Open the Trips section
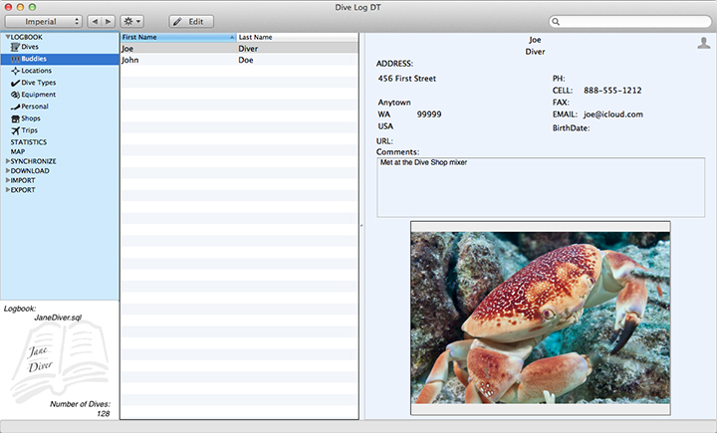Viewport: 717px width, 433px height. pyautogui.click(x=30, y=130)
